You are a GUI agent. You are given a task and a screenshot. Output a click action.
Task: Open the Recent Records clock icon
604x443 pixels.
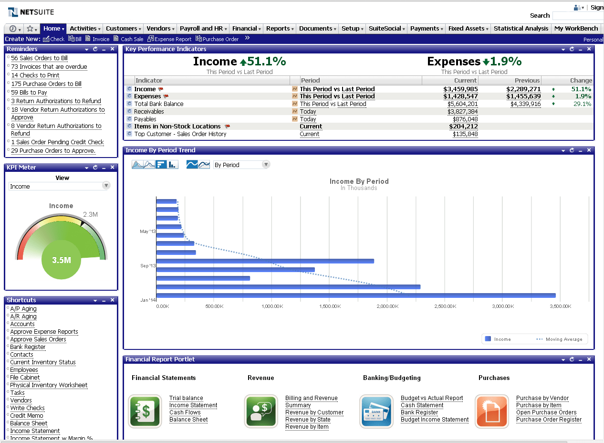pyautogui.click(x=13, y=29)
